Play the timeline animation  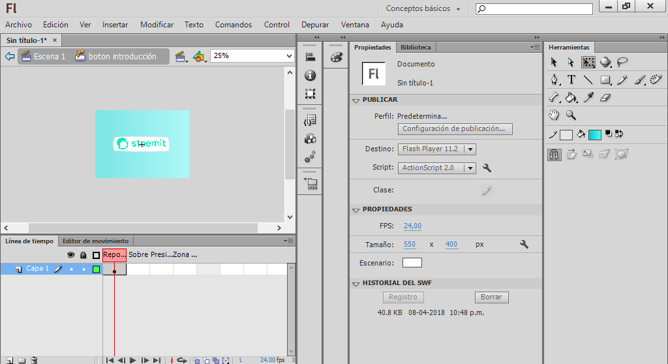click(x=133, y=360)
